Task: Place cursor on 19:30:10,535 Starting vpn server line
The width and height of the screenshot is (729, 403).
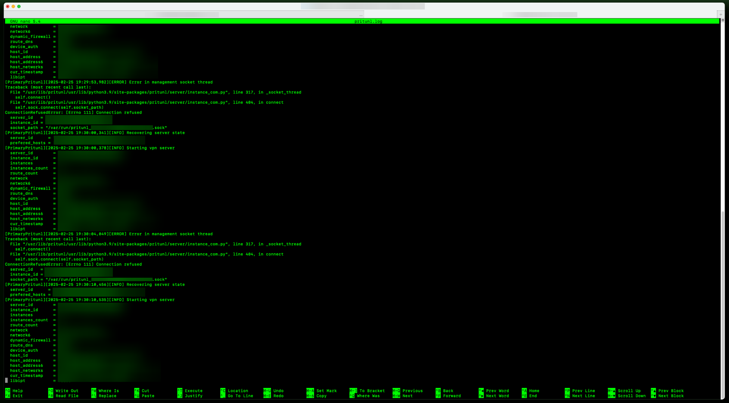Action: click(x=90, y=300)
